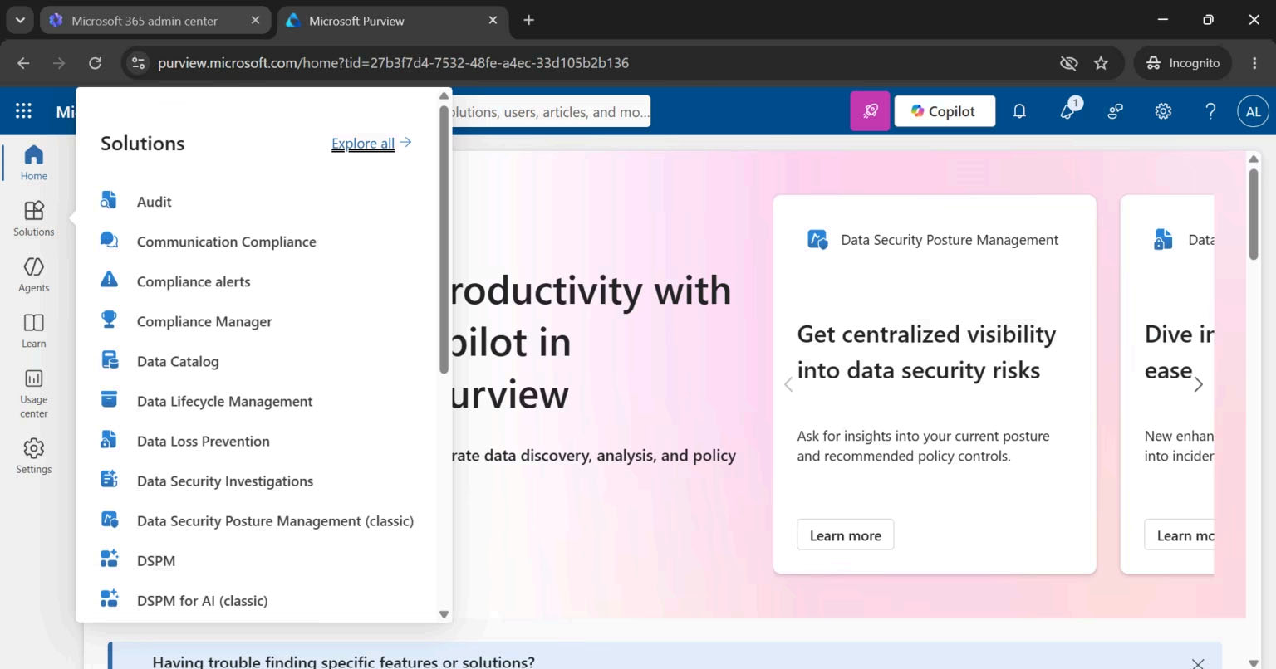Reload the page
The image size is (1276, 669).
95,63
